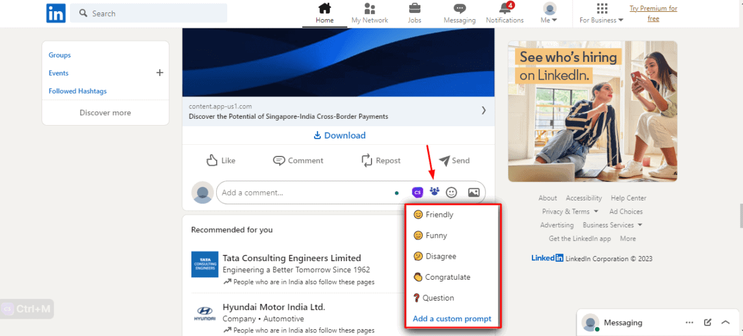Select Friendly from the prompt menu

pos(439,215)
